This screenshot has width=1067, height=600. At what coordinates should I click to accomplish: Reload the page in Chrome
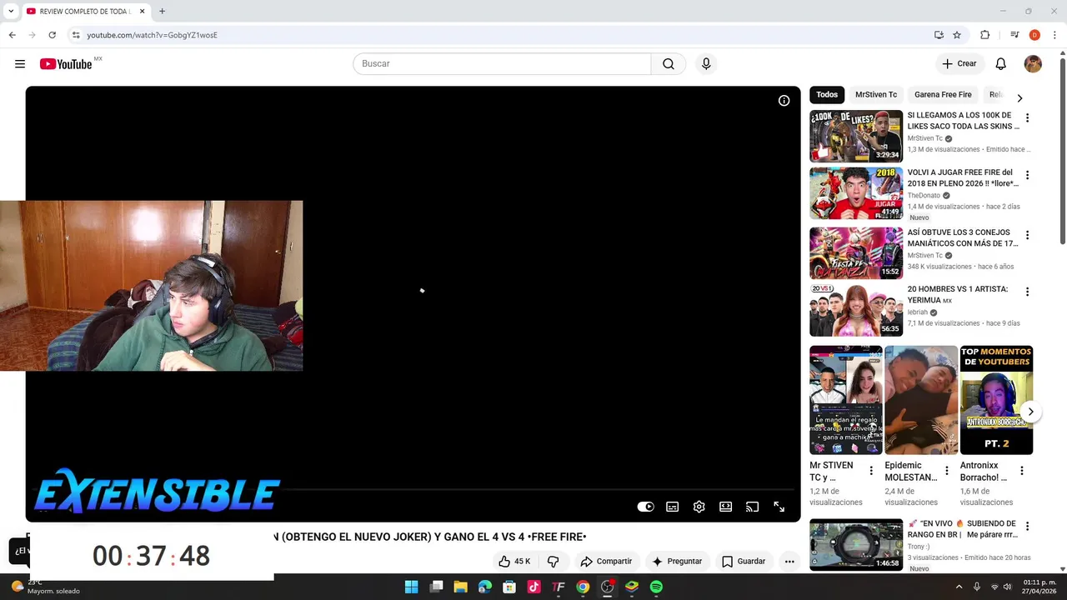tap(52, 35)
